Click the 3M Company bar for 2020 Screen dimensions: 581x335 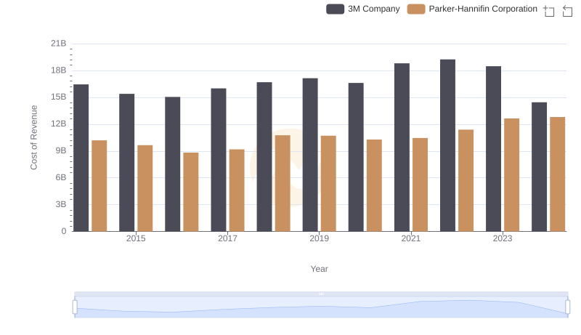pyautogui.click(x=356, y=157)
